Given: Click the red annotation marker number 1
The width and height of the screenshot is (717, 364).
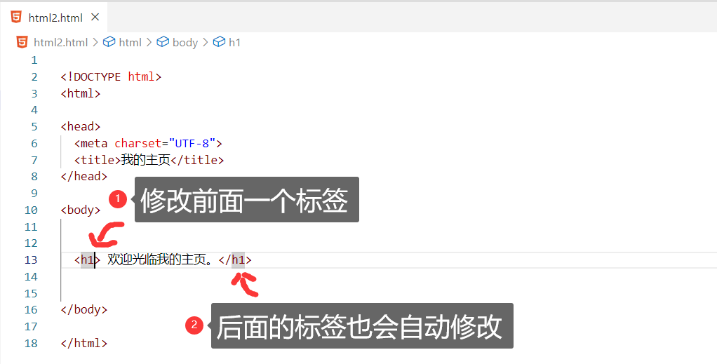Looking at the screenshot, I should click(118, 199).
